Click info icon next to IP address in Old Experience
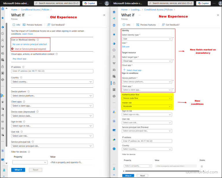Viewport: 222px width, 178px height. point(23,67)
